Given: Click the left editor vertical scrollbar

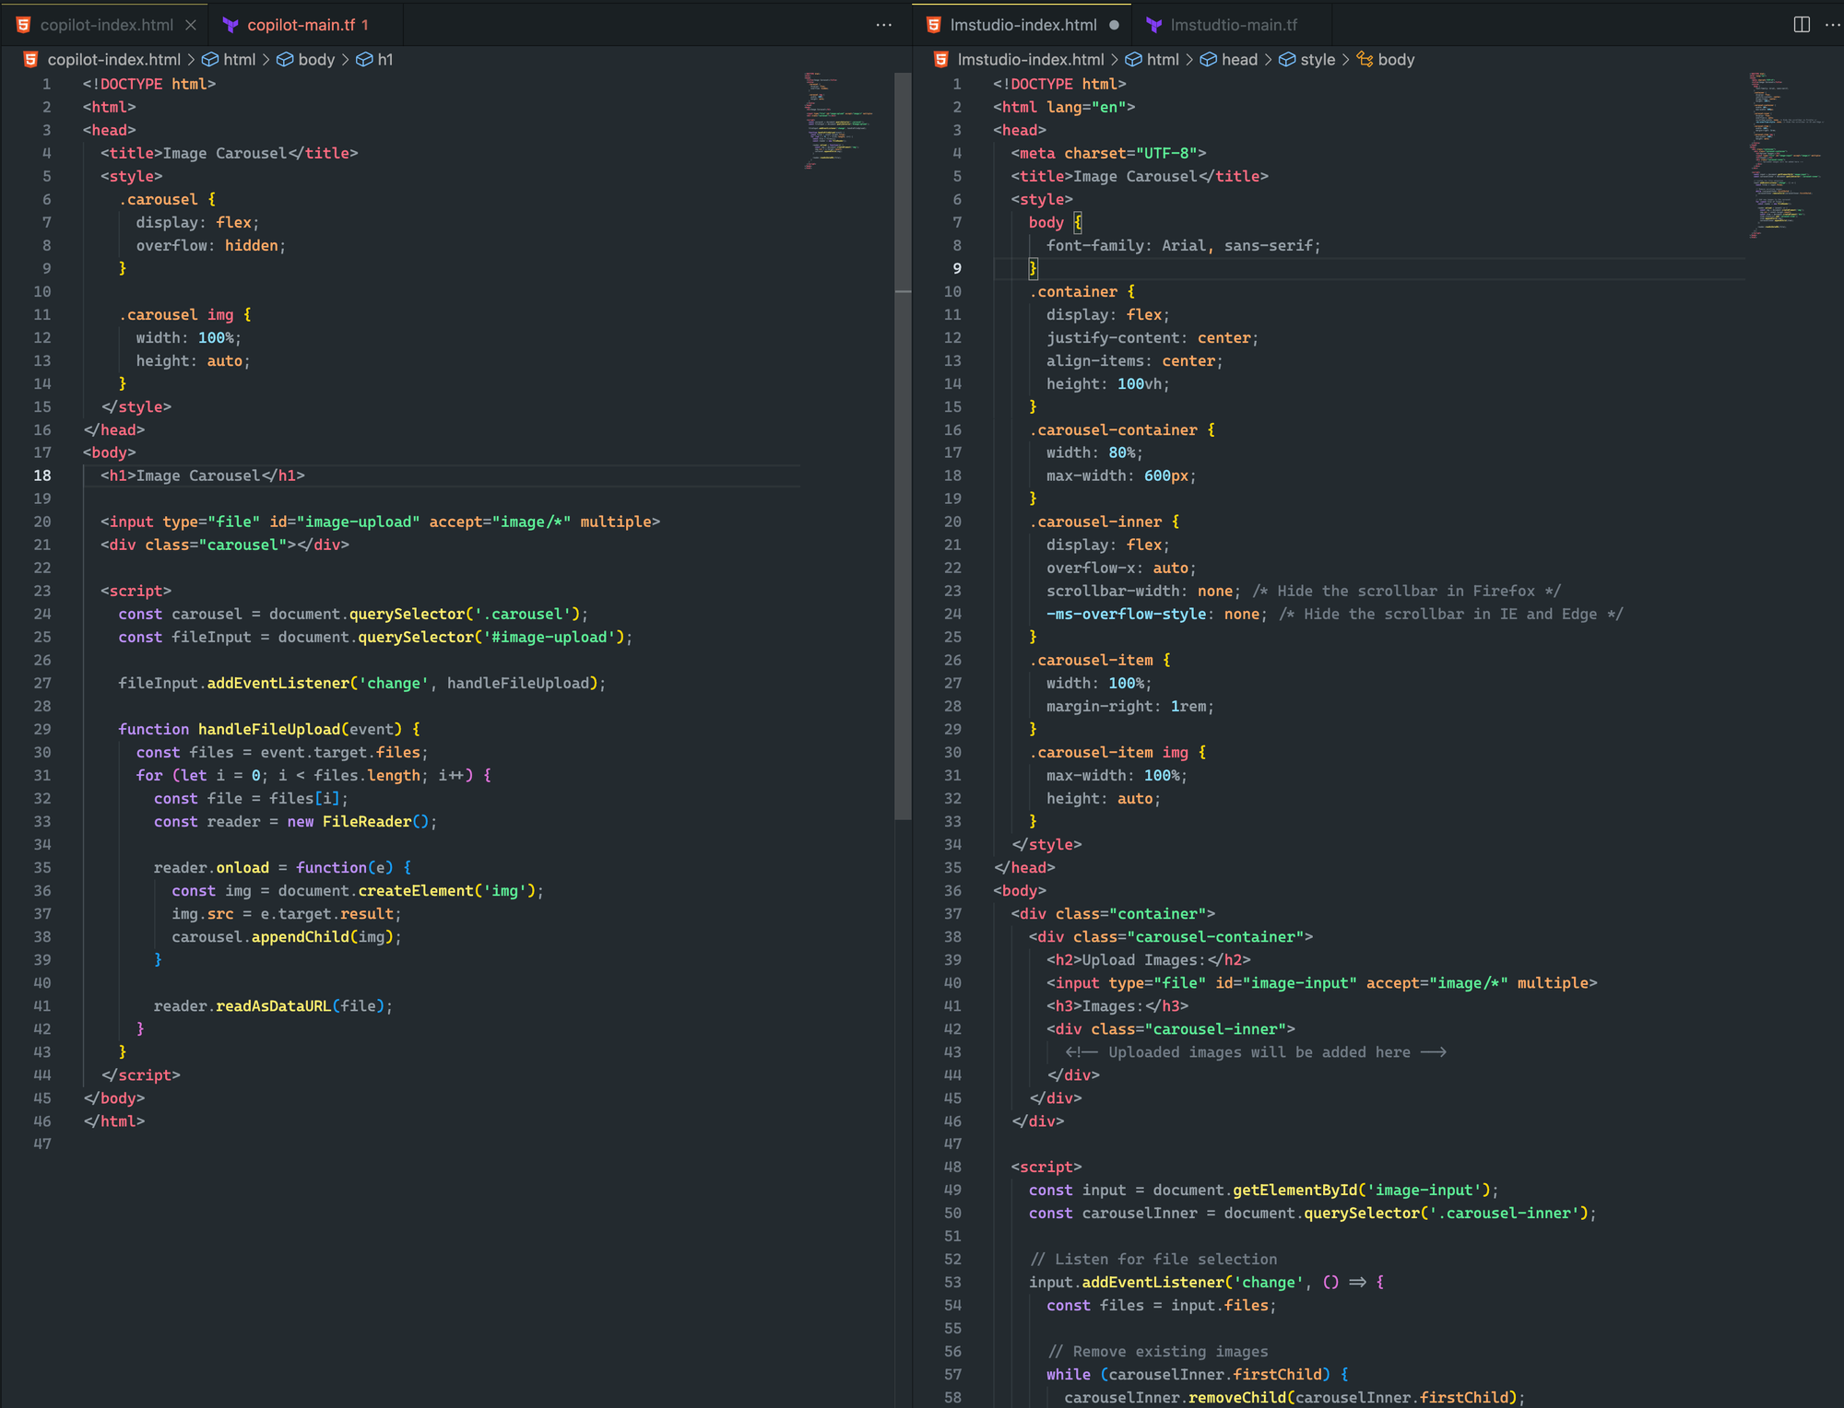Looking at the screenshot, I should coord(903,442).
